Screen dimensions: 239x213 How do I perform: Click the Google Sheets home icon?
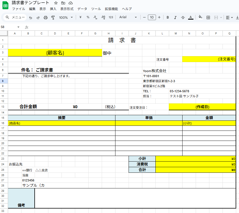point(6,6)
